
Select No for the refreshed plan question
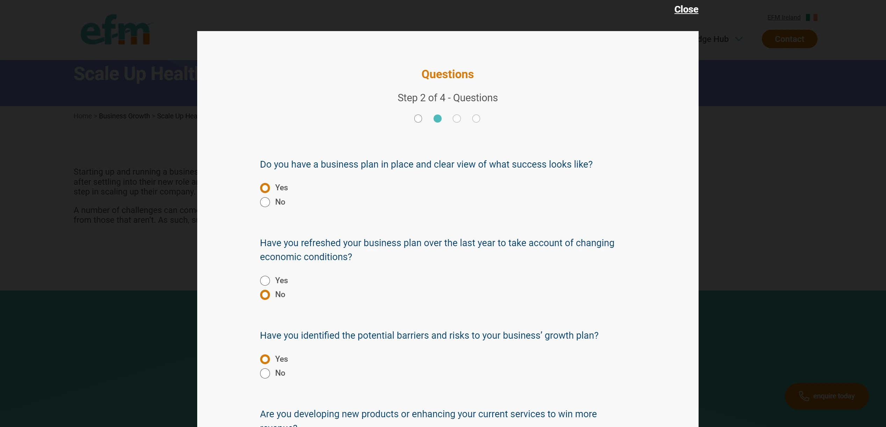pyautogui.click(x=265, y=295)
